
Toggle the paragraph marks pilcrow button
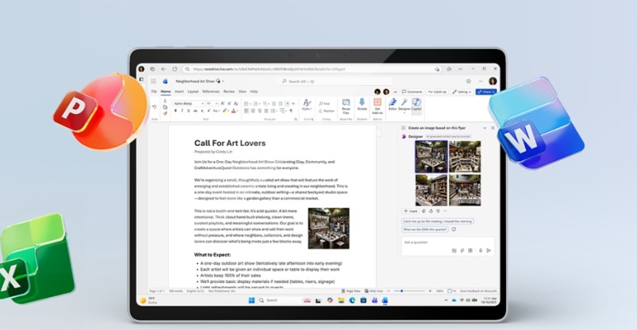pos(291,110)
